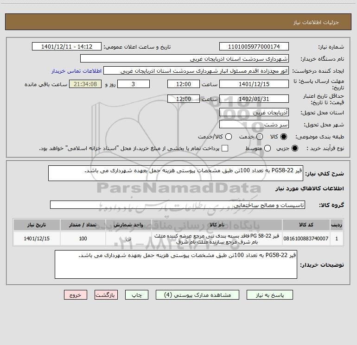The width and height of the screenshot is (357, 345).
Task: Toggle Islamic treasury bonds payment checkbox
Action: [x=225, y=148]
